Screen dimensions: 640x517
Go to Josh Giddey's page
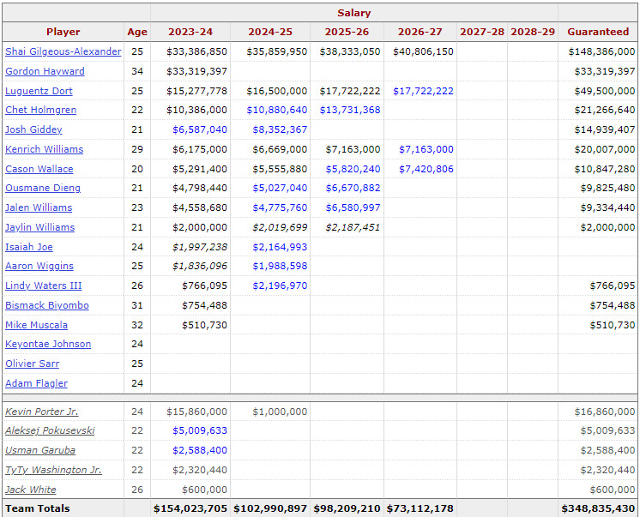pyautogui.click(x=33, y=129)
